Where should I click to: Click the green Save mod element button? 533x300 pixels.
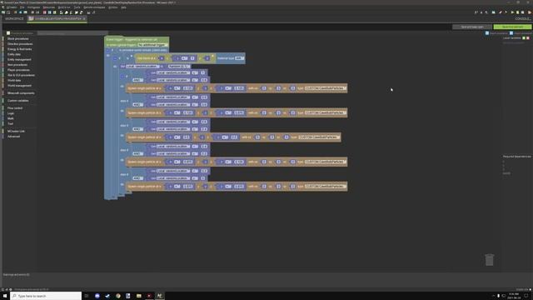tap(512, 27)
